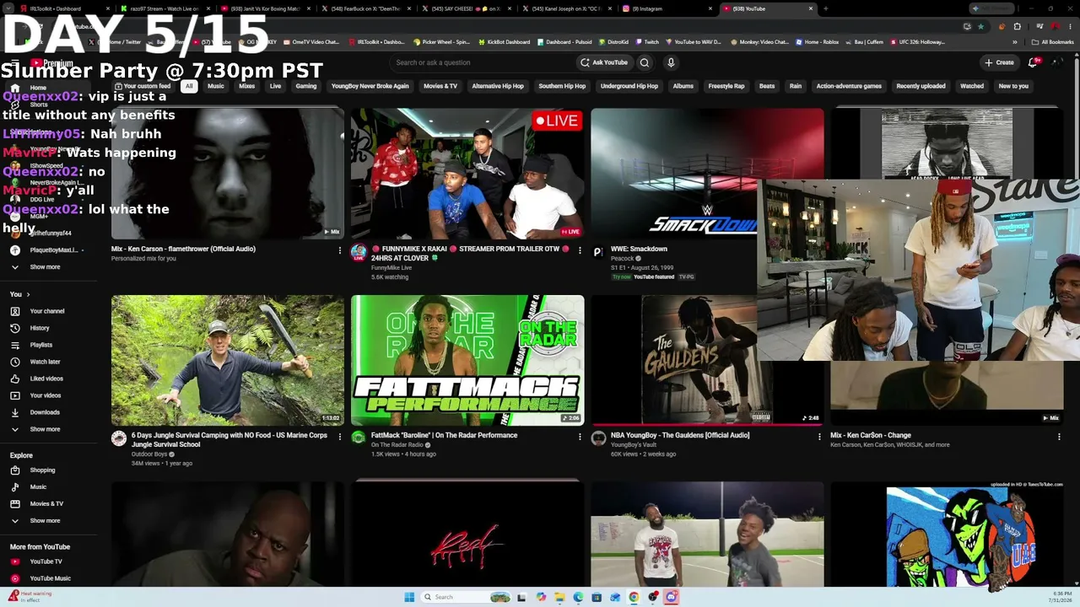Open the WWE: Smackdown video title
1080x607 pixels.
[x=639, y=249]
